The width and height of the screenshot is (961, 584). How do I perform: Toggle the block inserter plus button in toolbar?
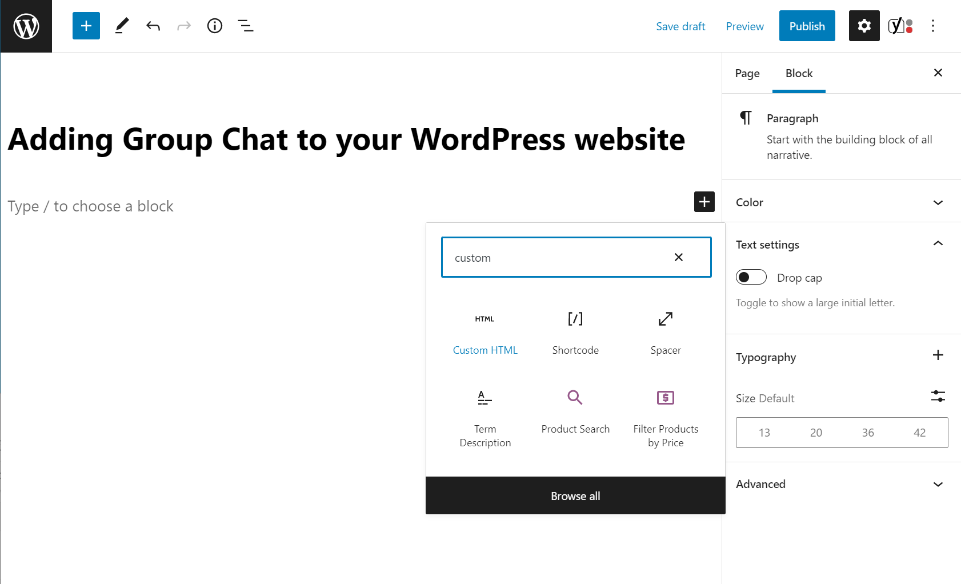[86, 26]
